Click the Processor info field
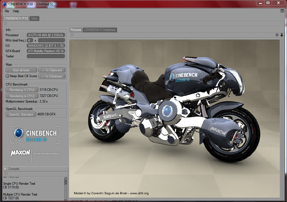287x202 pixels. (46, 35)
